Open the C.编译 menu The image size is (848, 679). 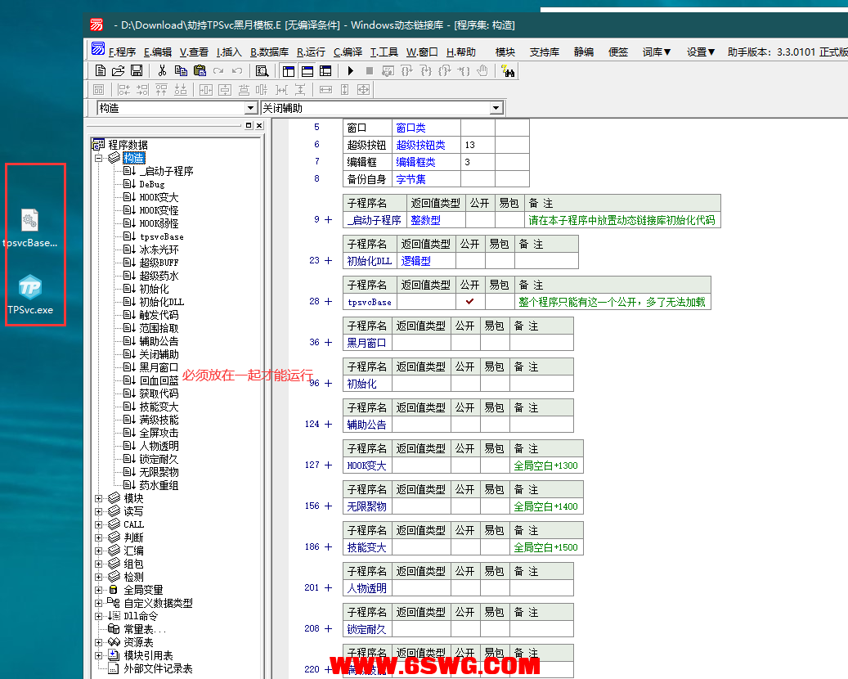coord(348,52)
